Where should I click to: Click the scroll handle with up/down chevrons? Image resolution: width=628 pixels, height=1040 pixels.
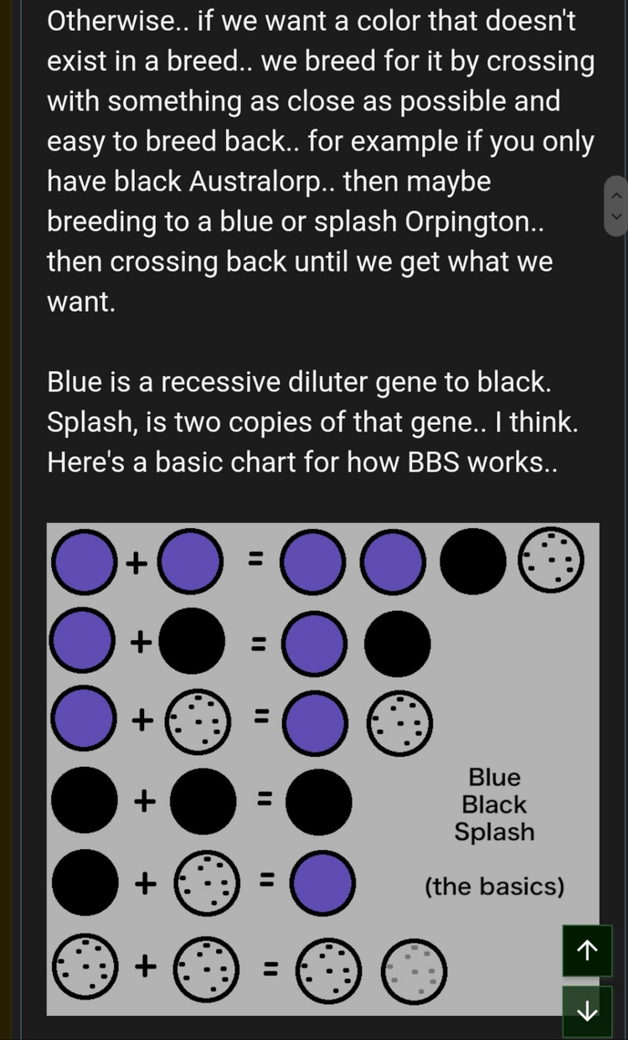[615, 206]
